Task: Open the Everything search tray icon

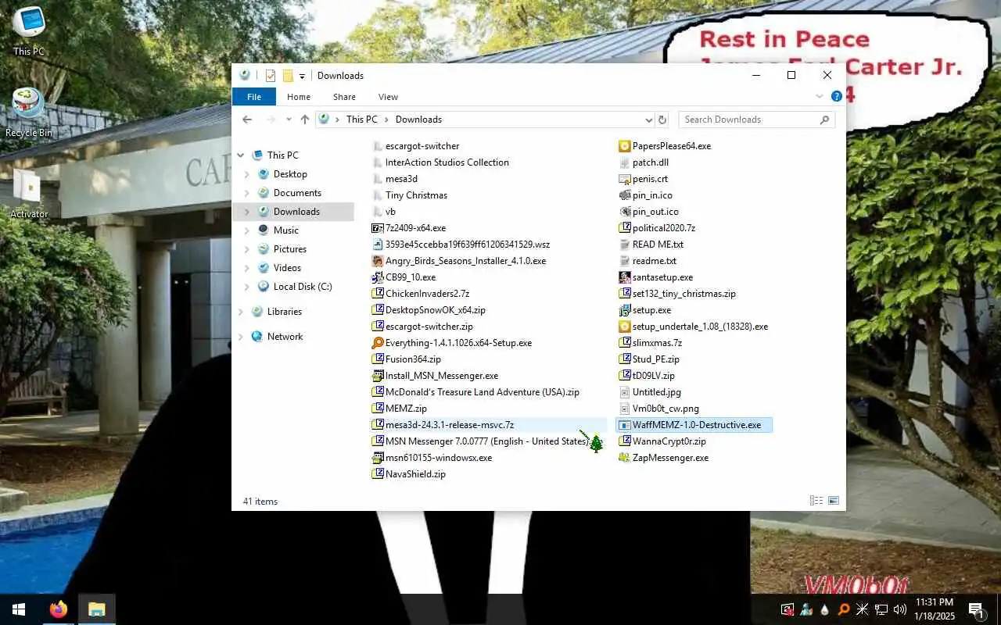Action: [843, 609]
